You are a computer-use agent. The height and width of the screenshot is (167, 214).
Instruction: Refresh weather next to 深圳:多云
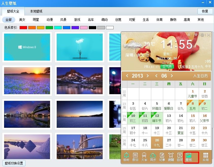tap(147, 55)
